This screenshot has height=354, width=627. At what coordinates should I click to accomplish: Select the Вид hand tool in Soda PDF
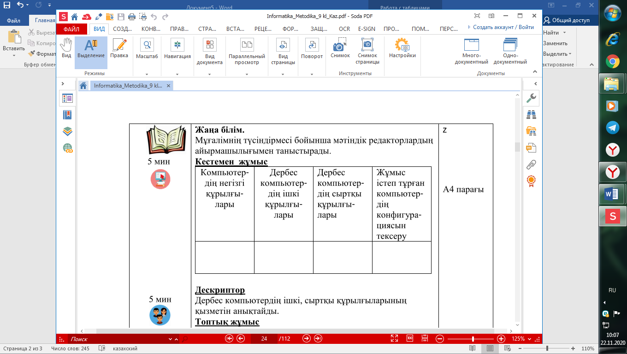tap(66, 48)
